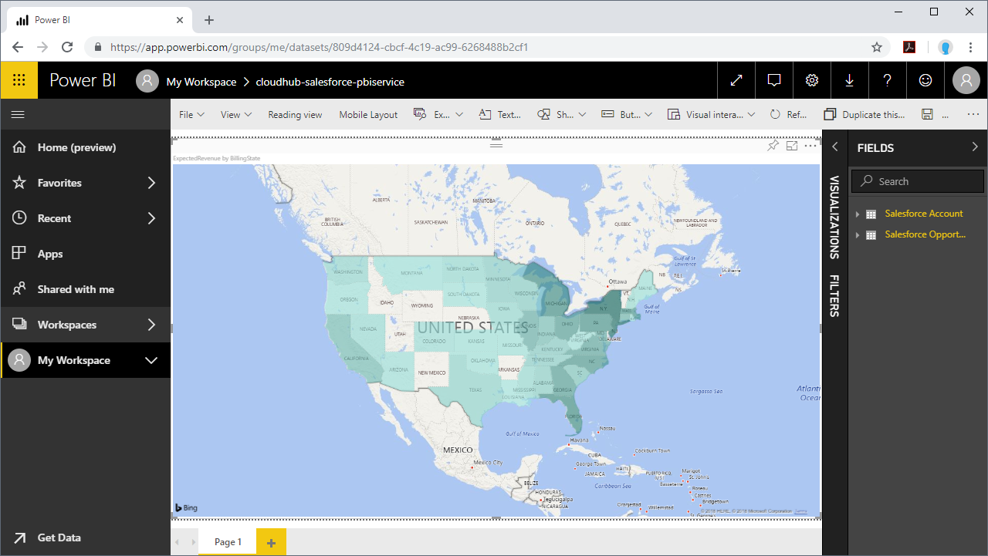This screenshot has height=556, width=988.
Task: Insert a Text box
Action: point(500,114)
